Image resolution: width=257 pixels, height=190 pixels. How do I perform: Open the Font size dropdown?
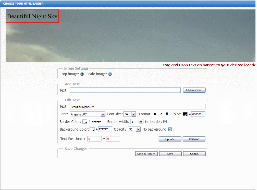[x=129, y=114]
